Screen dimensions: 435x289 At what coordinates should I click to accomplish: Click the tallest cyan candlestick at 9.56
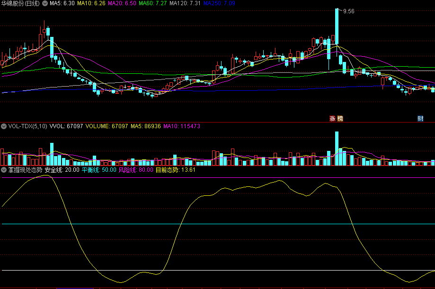(x=337, y=26)
